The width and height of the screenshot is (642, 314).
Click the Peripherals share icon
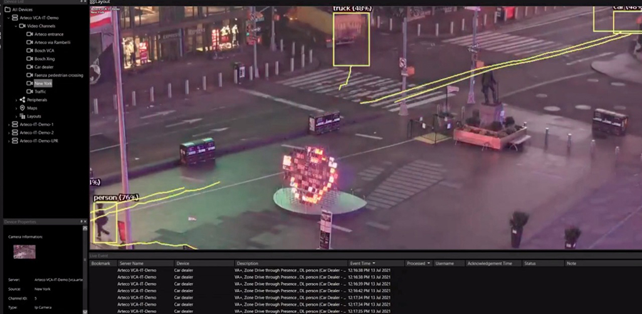point(23,99)
